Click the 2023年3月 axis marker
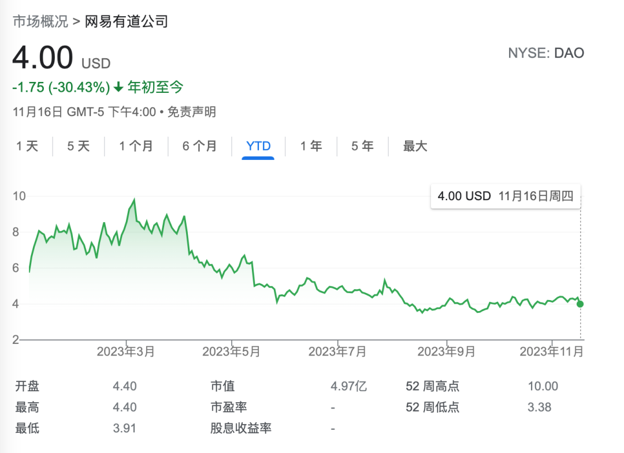The height and width of the screenshot is (453, 624). tap(126, 351)
